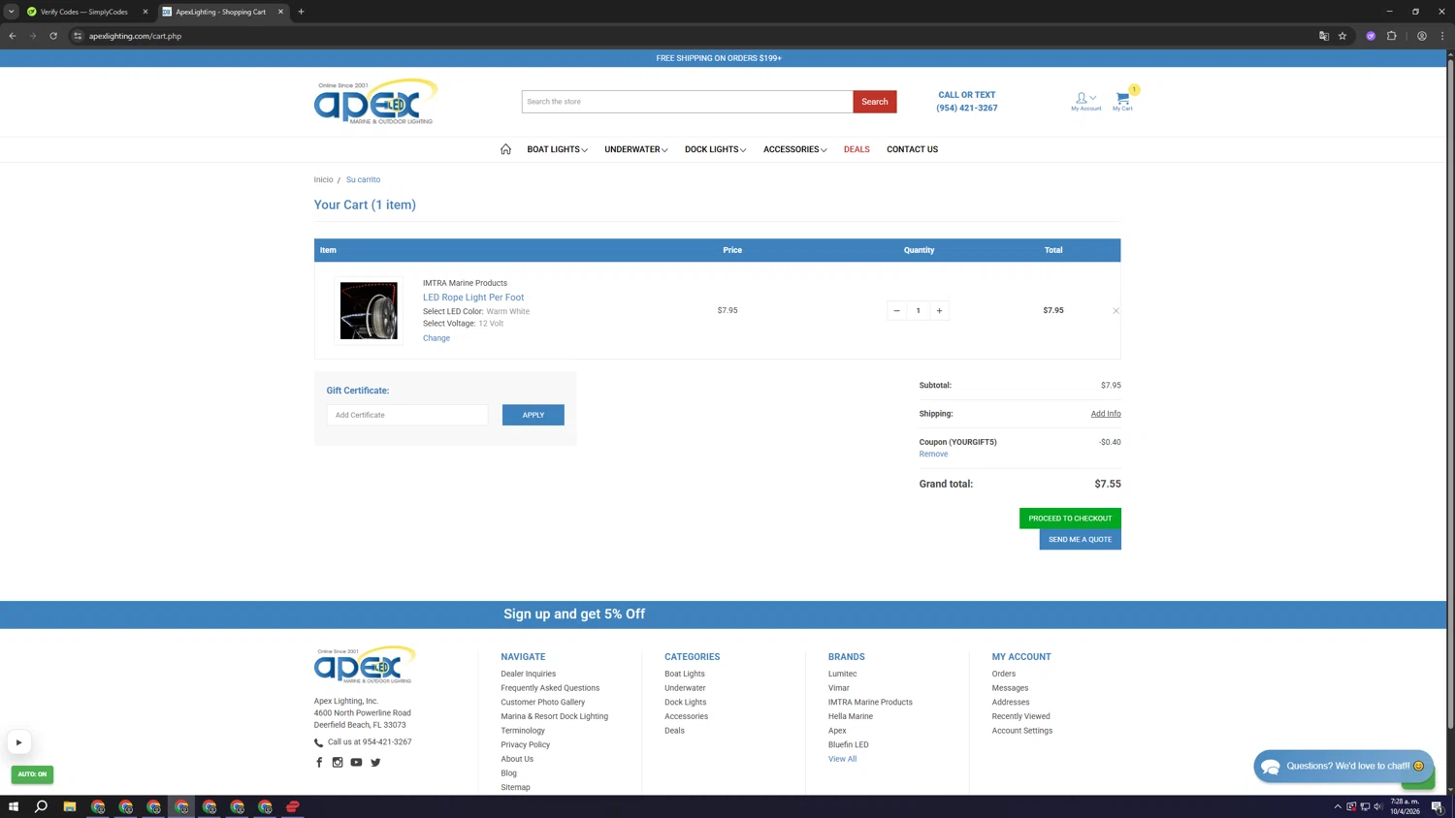This screenshot has height=818, width=1455.
Task: Open the volume control in system tray
Action: (x=1378, y=806)
